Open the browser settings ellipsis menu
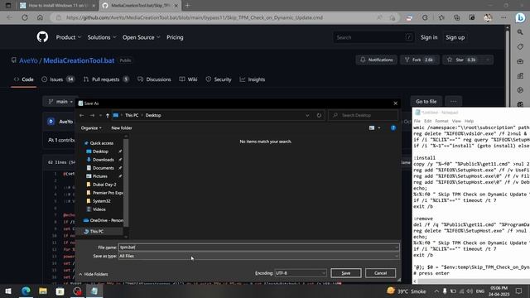530x298 pixels. [x=503, y=17]
